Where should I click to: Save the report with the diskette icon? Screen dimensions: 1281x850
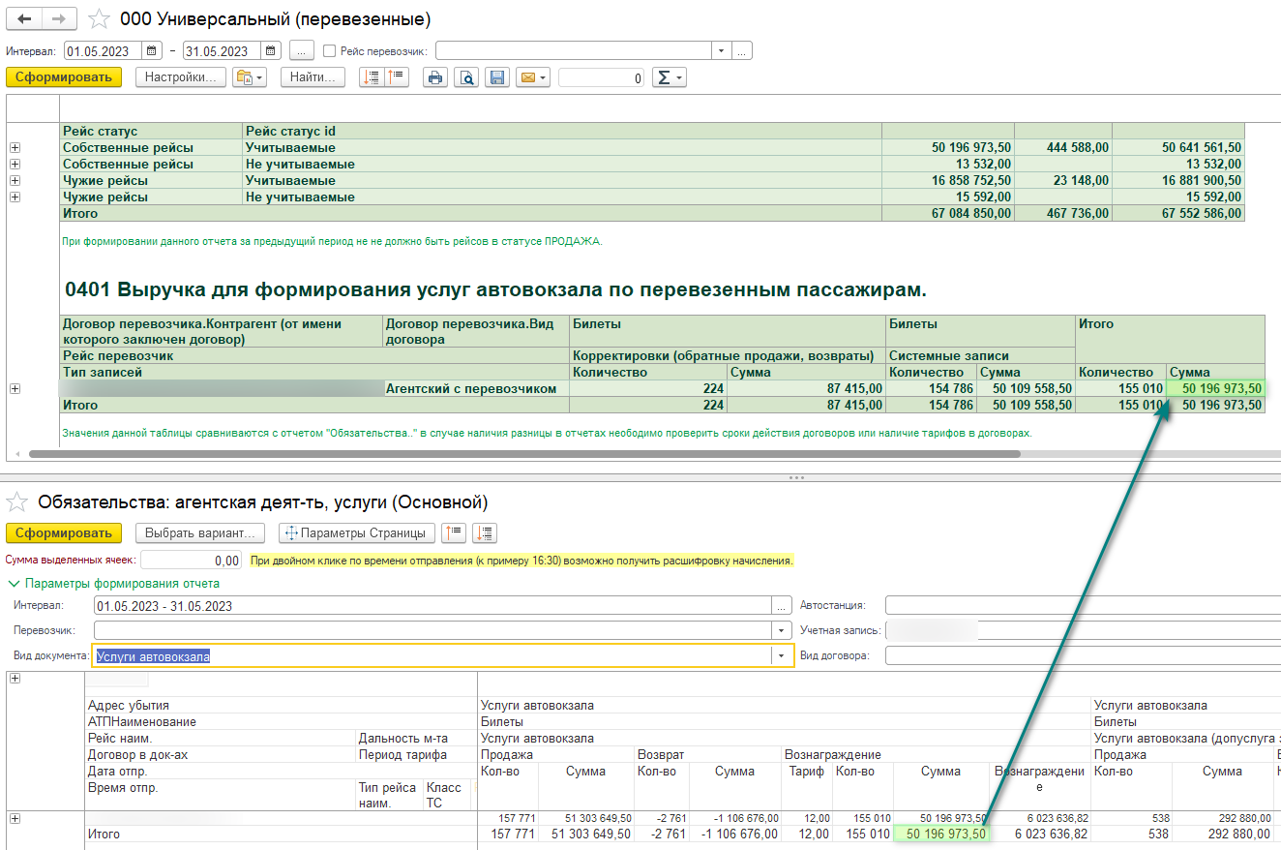(497, 78)
